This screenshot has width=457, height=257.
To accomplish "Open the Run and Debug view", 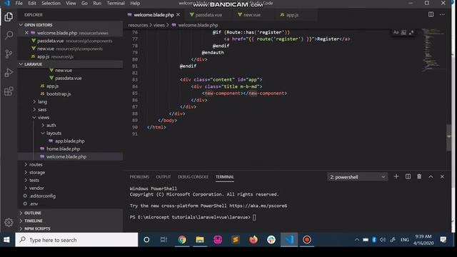I will click(x=9, y=72).
